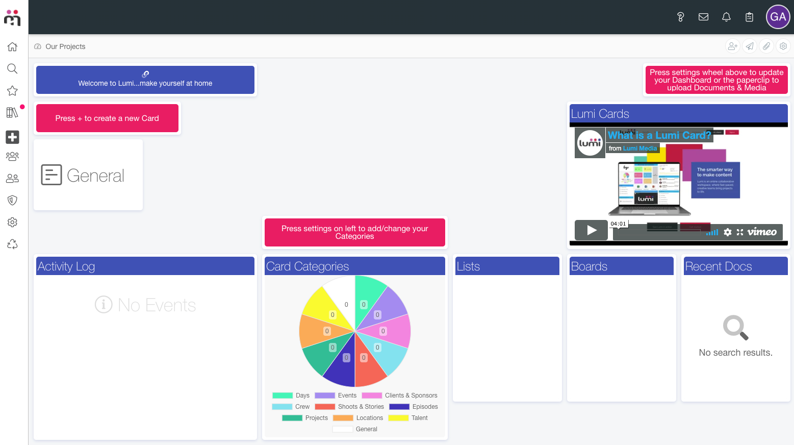
Task: Toggle video fullscreen icon
Action: coord(740,232)
